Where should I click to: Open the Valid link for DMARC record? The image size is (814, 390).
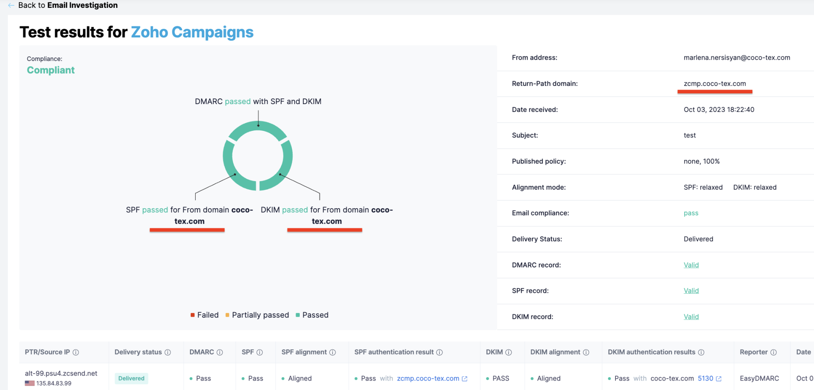[691, 265]
